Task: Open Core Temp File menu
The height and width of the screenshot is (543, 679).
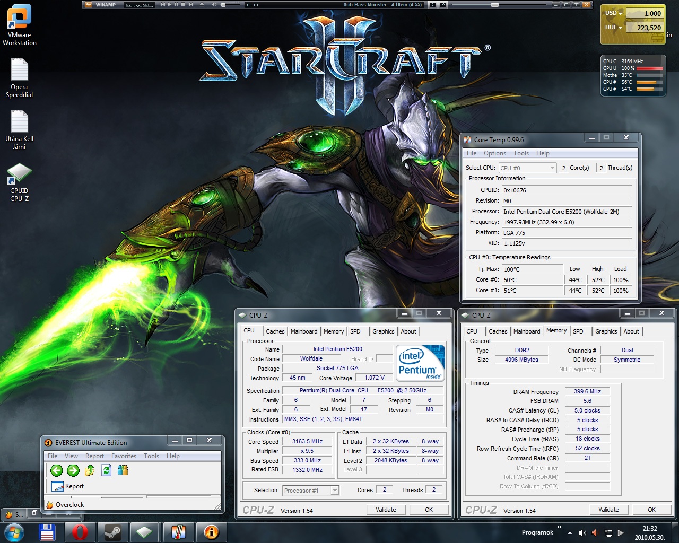Action: pyautogui.click(x=472, y=153)
